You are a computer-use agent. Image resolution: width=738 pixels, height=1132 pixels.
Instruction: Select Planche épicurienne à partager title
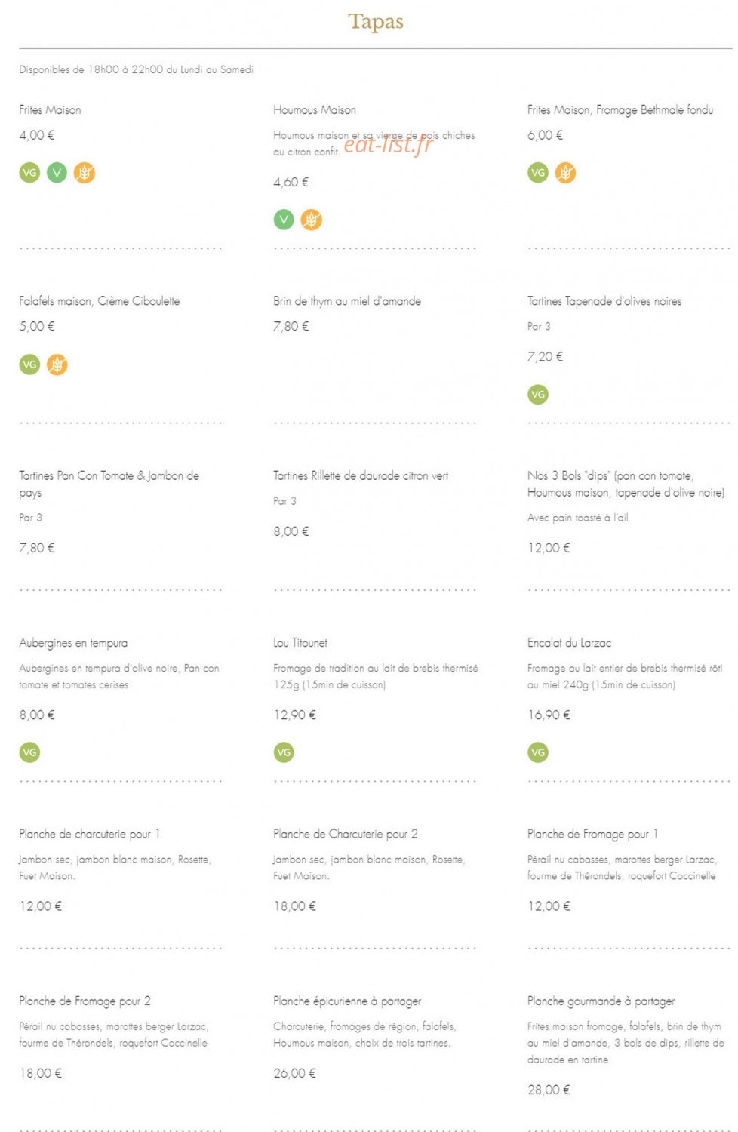coord(347,1001)
